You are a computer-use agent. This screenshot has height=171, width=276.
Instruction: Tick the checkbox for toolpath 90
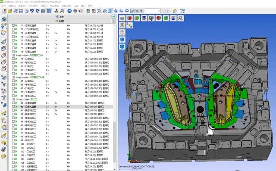(13, 107)
